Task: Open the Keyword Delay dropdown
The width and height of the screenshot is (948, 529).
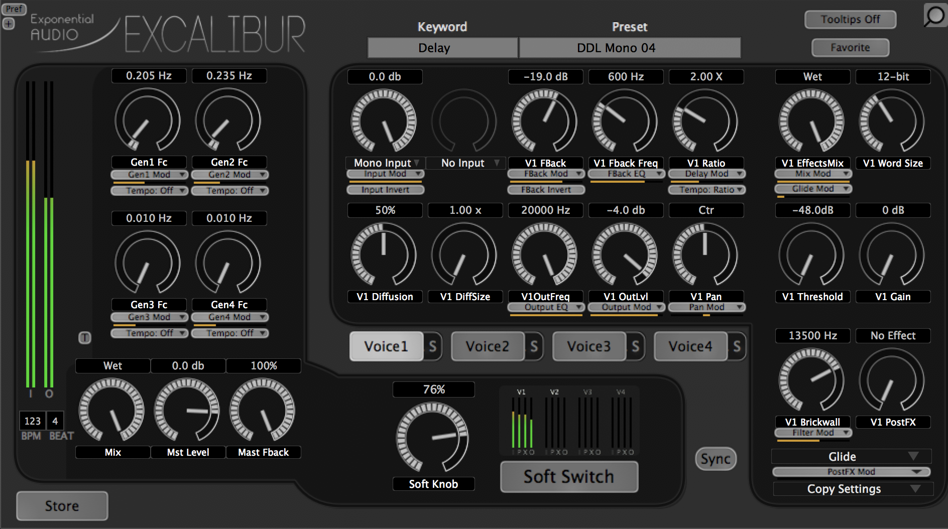Action: (442, 48)
